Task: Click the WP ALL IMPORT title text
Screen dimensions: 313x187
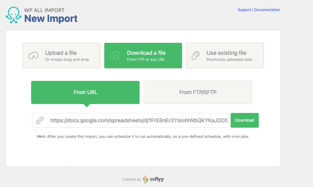Action: 44,10
